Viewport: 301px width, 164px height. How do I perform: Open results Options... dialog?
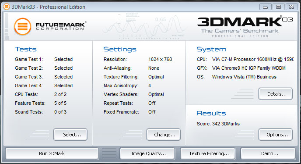(x=276, y=135)
